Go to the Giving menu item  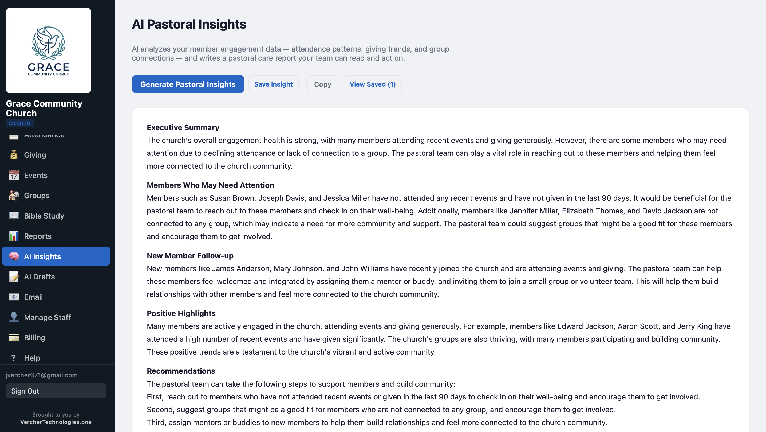tap(35, 155)
